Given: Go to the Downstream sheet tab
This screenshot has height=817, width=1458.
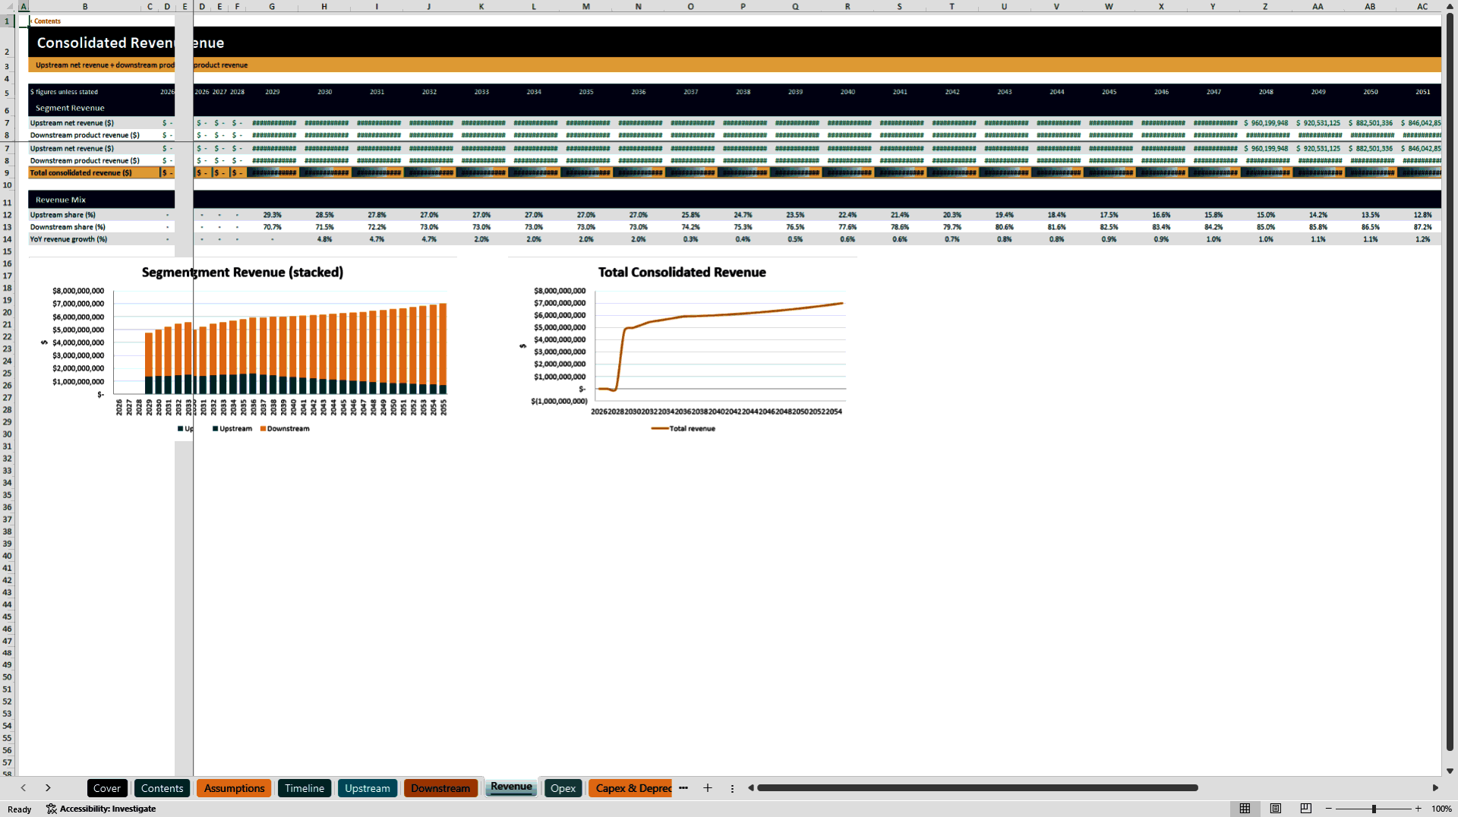Looking at the screenshot, I should pos(440,788).
